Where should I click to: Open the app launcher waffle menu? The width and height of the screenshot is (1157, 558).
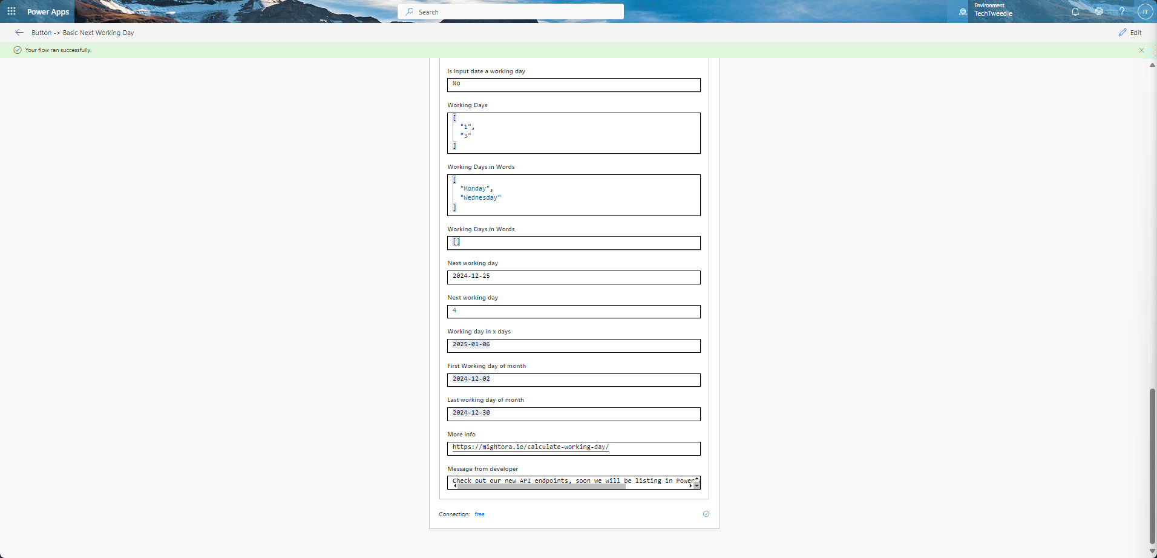(11, 11)
